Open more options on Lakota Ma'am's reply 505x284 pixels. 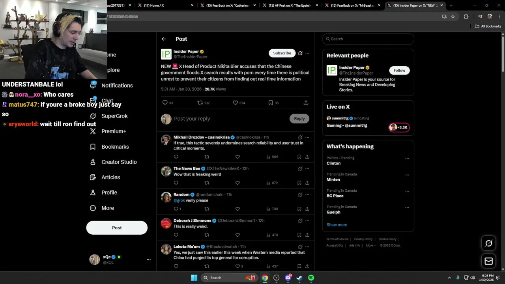click(x=307, y=247)
